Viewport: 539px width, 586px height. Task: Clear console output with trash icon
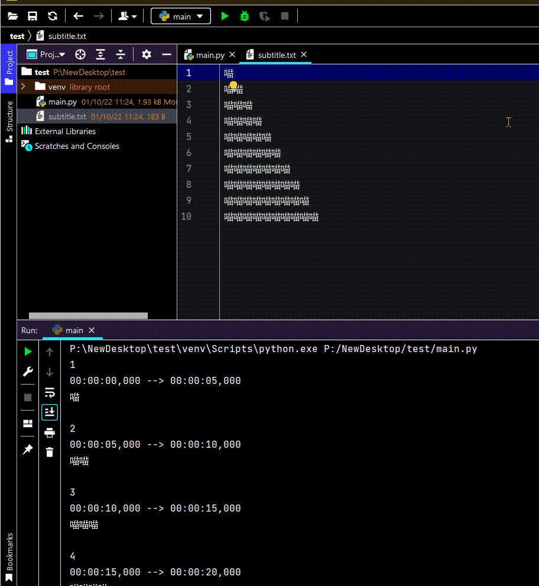pos(50,452)
